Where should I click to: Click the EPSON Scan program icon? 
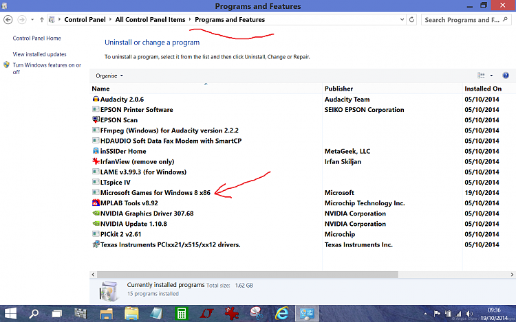96,119
